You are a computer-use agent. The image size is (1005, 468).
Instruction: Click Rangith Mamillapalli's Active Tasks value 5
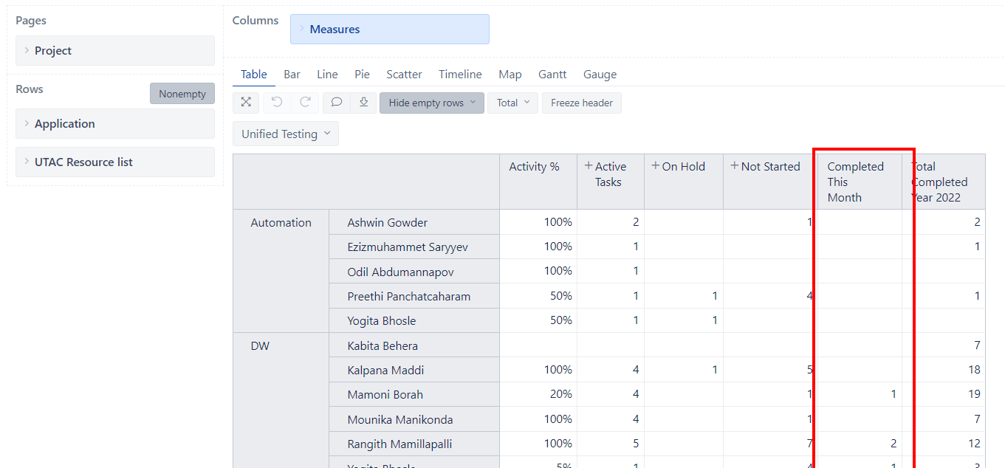pos(636,444)
